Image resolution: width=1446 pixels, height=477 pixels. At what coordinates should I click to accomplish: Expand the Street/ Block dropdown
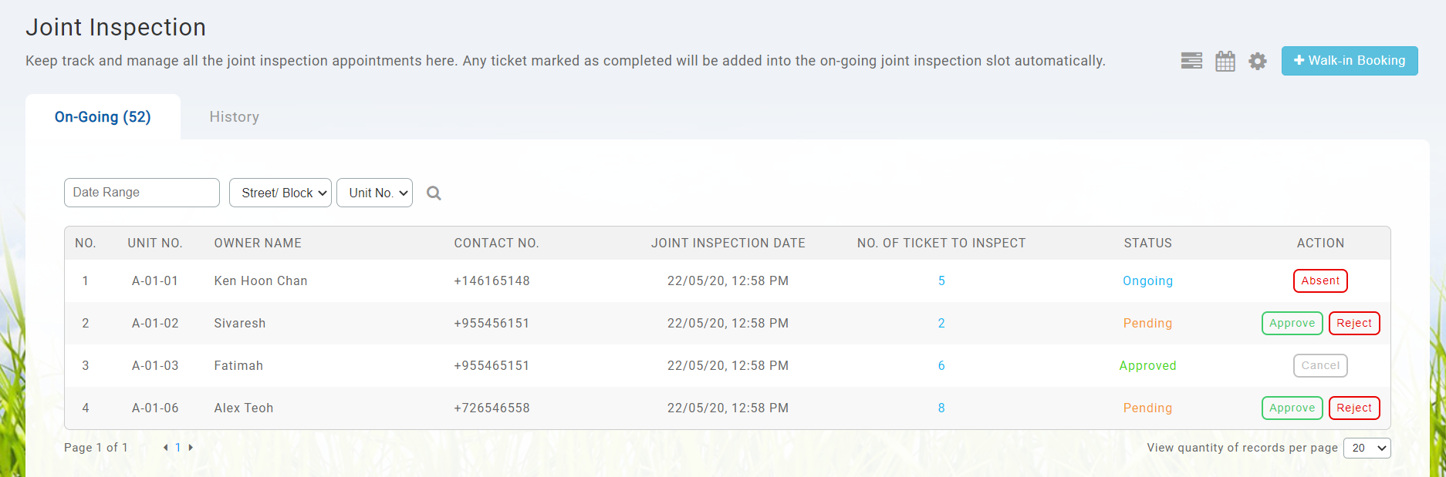pos(280,193)
